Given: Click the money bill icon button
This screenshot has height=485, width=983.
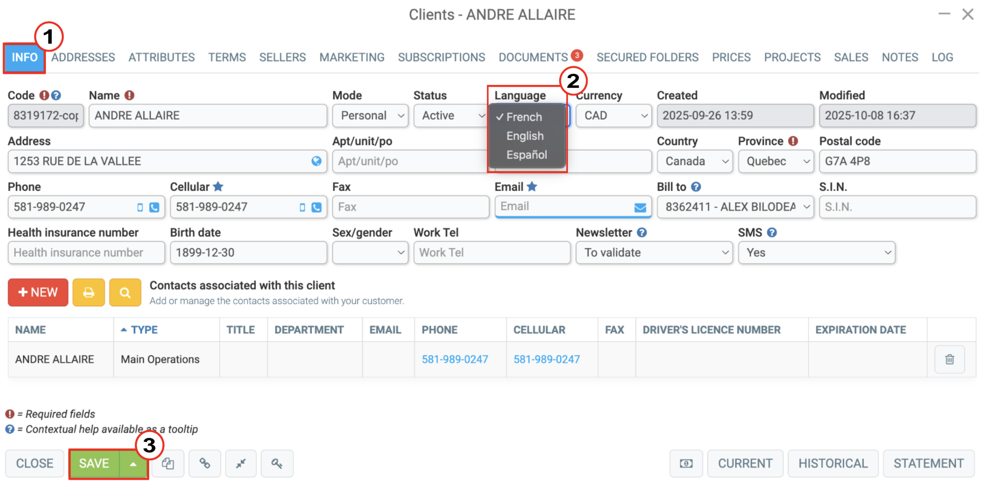Looking at the screenshot, I should click(686, 463).
